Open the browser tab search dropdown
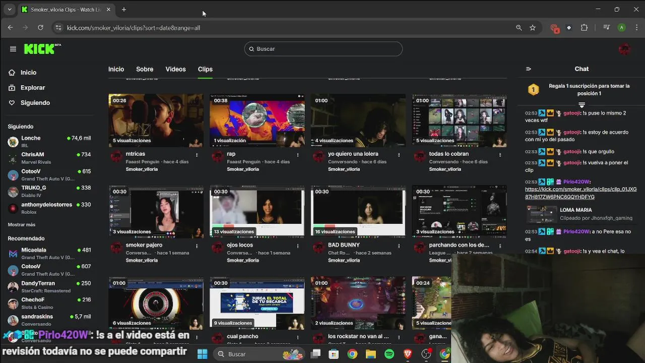The image size is (645, 363). (9, 9)
